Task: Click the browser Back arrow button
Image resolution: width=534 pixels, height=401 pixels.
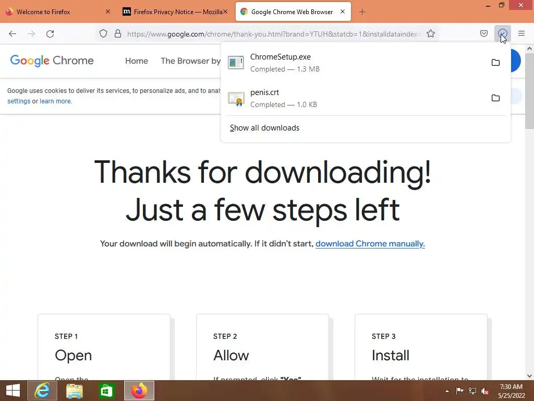Action: (13, 34)
